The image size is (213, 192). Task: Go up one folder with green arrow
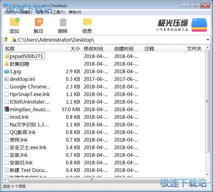(x=6, y=39)
